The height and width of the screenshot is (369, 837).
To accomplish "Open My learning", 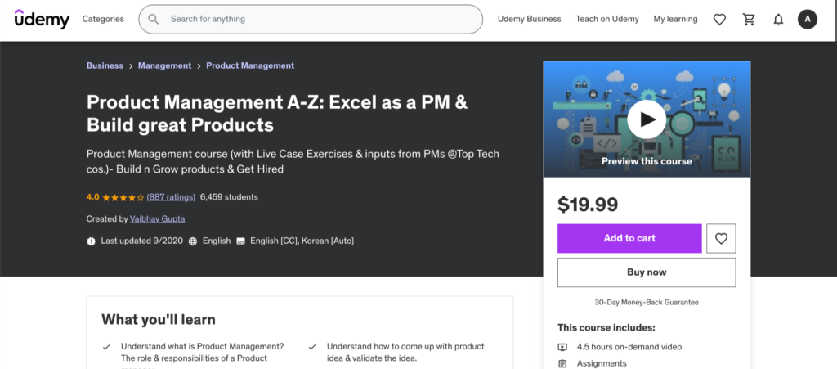I will (675, 19).
